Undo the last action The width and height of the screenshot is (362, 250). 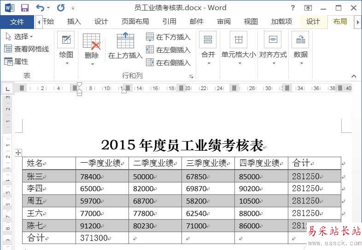click(x=40, y=8)
